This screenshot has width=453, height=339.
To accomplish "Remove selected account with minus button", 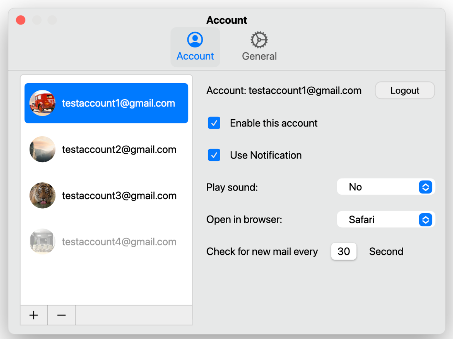I will tap(61, 315).
